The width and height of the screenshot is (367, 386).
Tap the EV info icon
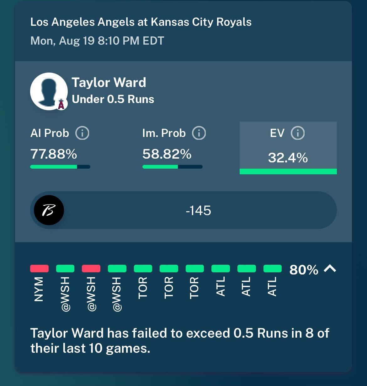[x=298, y=133]
